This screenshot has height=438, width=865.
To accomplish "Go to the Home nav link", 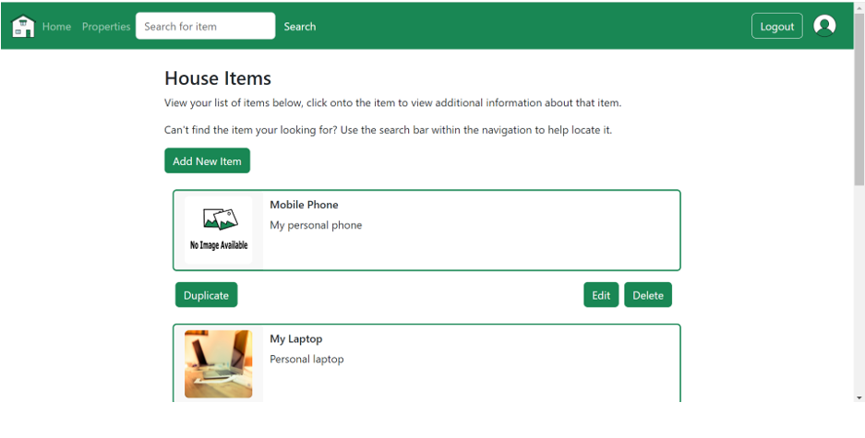I will (x=56, y=27).
